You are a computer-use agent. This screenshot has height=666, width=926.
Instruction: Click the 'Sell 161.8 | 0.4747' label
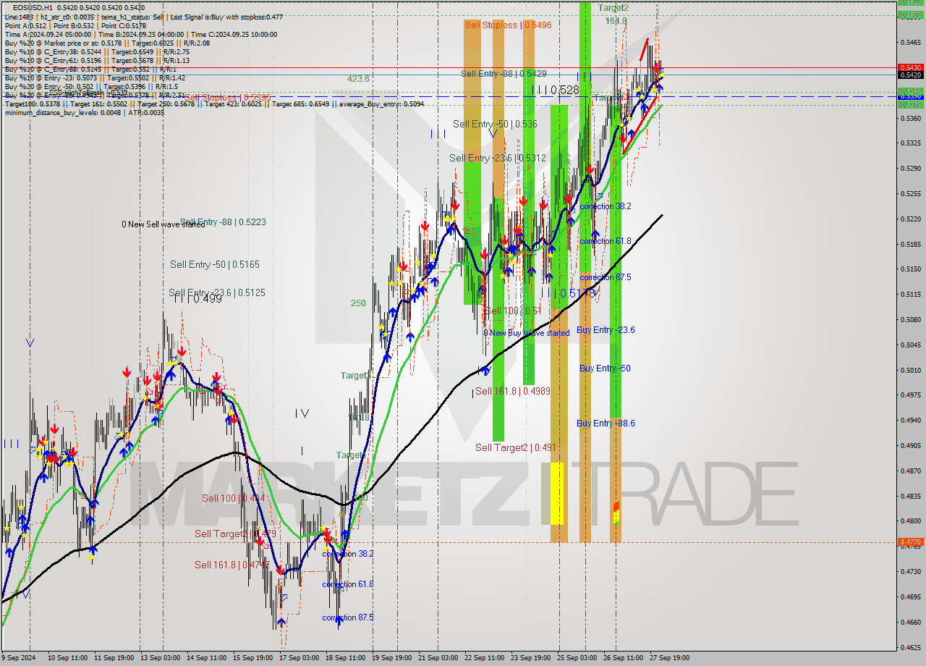(x=231, y=565)
